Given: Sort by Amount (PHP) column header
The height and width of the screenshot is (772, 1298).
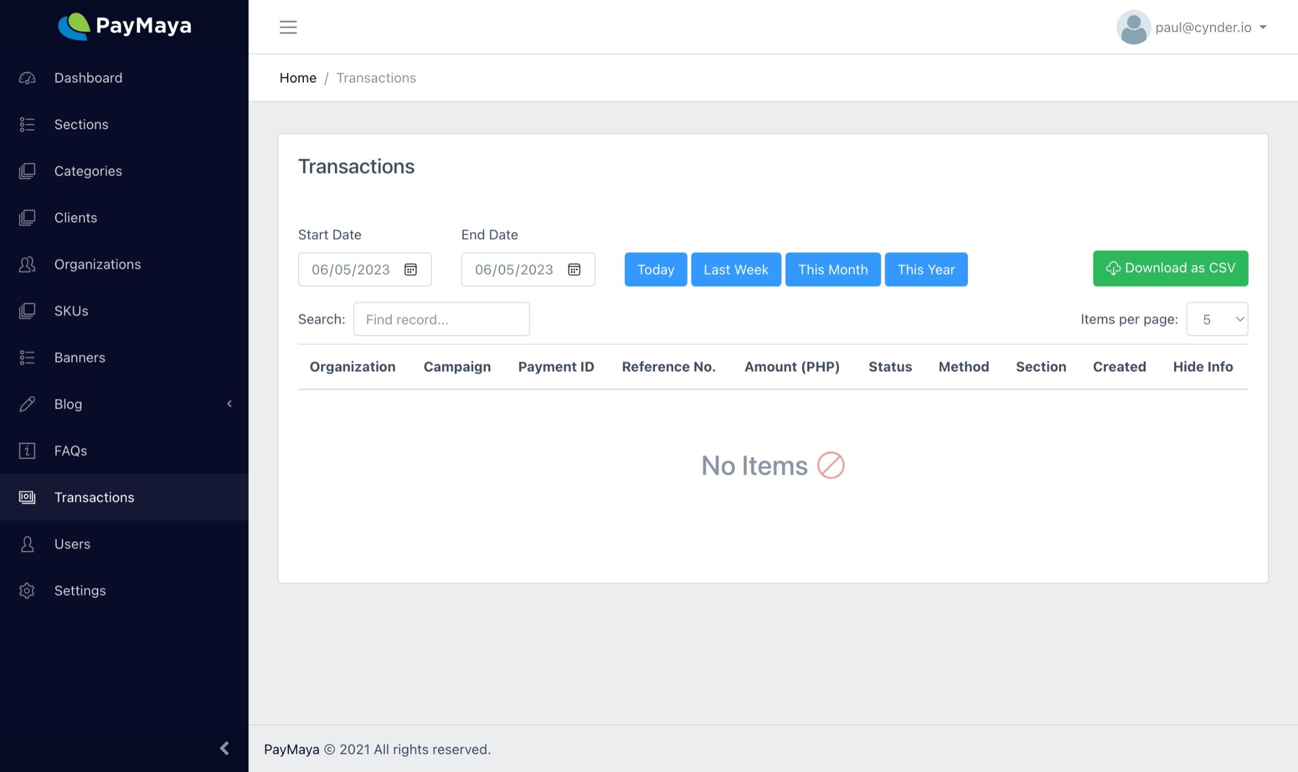Looking at the screenshot, I should click(792, 367).
